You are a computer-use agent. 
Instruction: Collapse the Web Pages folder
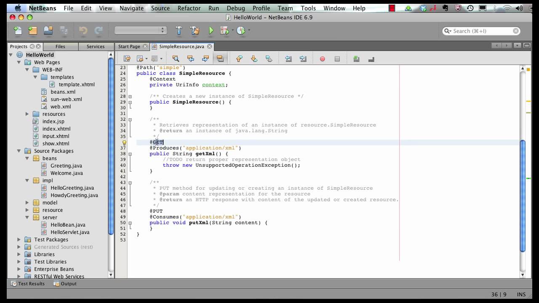pos(19,62)
